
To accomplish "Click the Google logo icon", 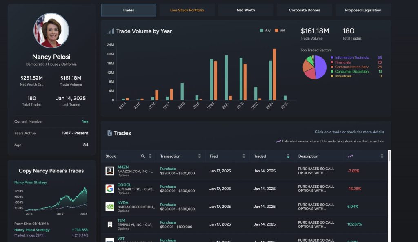I will click(110, 189).
